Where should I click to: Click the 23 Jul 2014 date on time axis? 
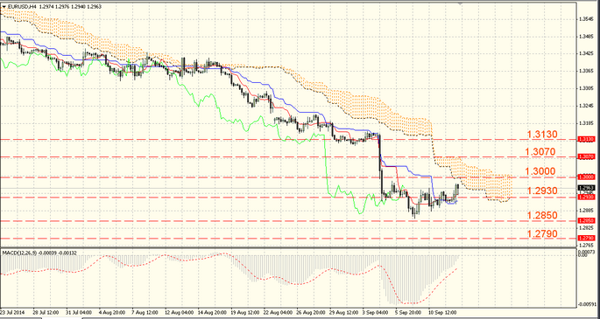(12, 311)
